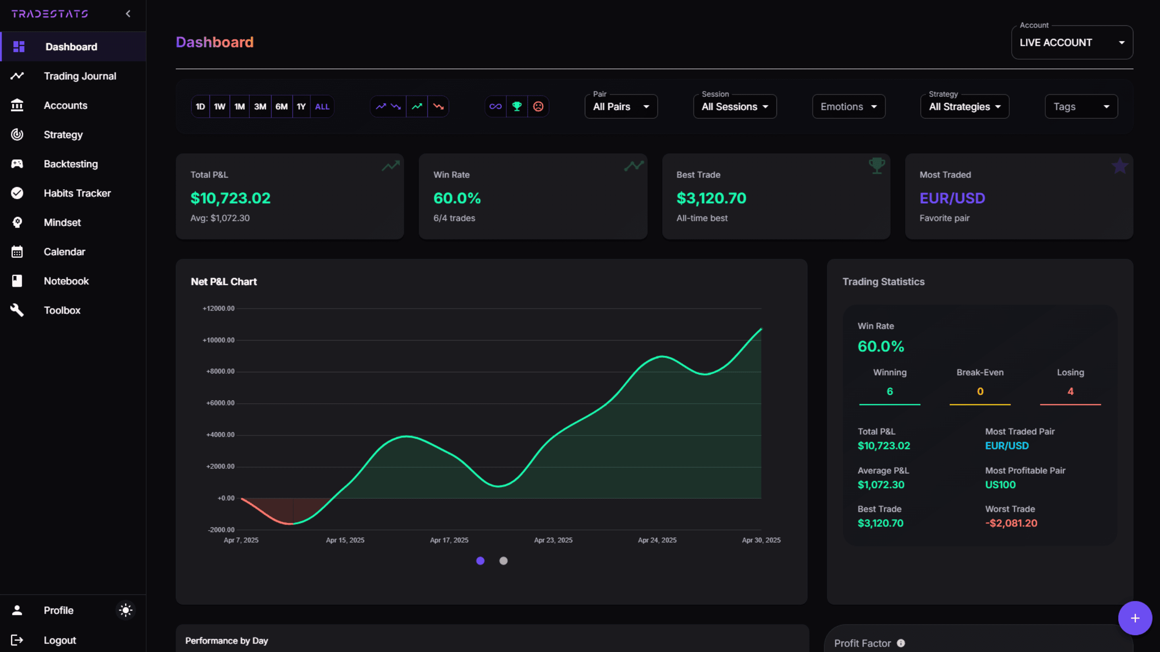The width and height of the screenshot is (1160, 652).
Task: Open the Account dropdown showing LIVE ACCOUNT
Action: (1072, 42)
